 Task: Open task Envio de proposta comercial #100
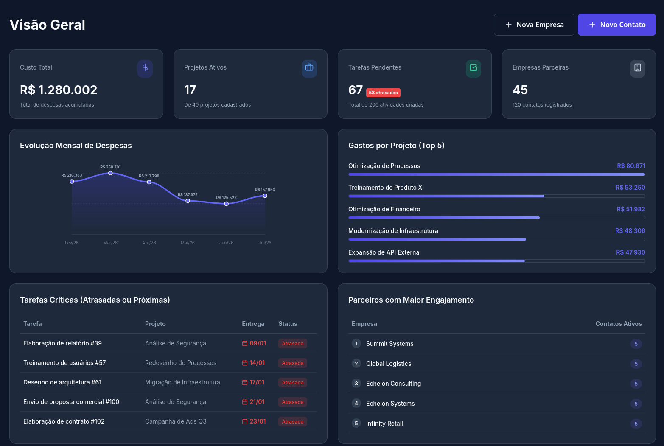click(x=71, y=402)
